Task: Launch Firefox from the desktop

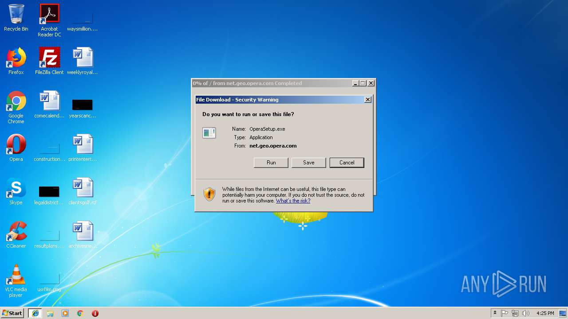Action: point(16,62)
